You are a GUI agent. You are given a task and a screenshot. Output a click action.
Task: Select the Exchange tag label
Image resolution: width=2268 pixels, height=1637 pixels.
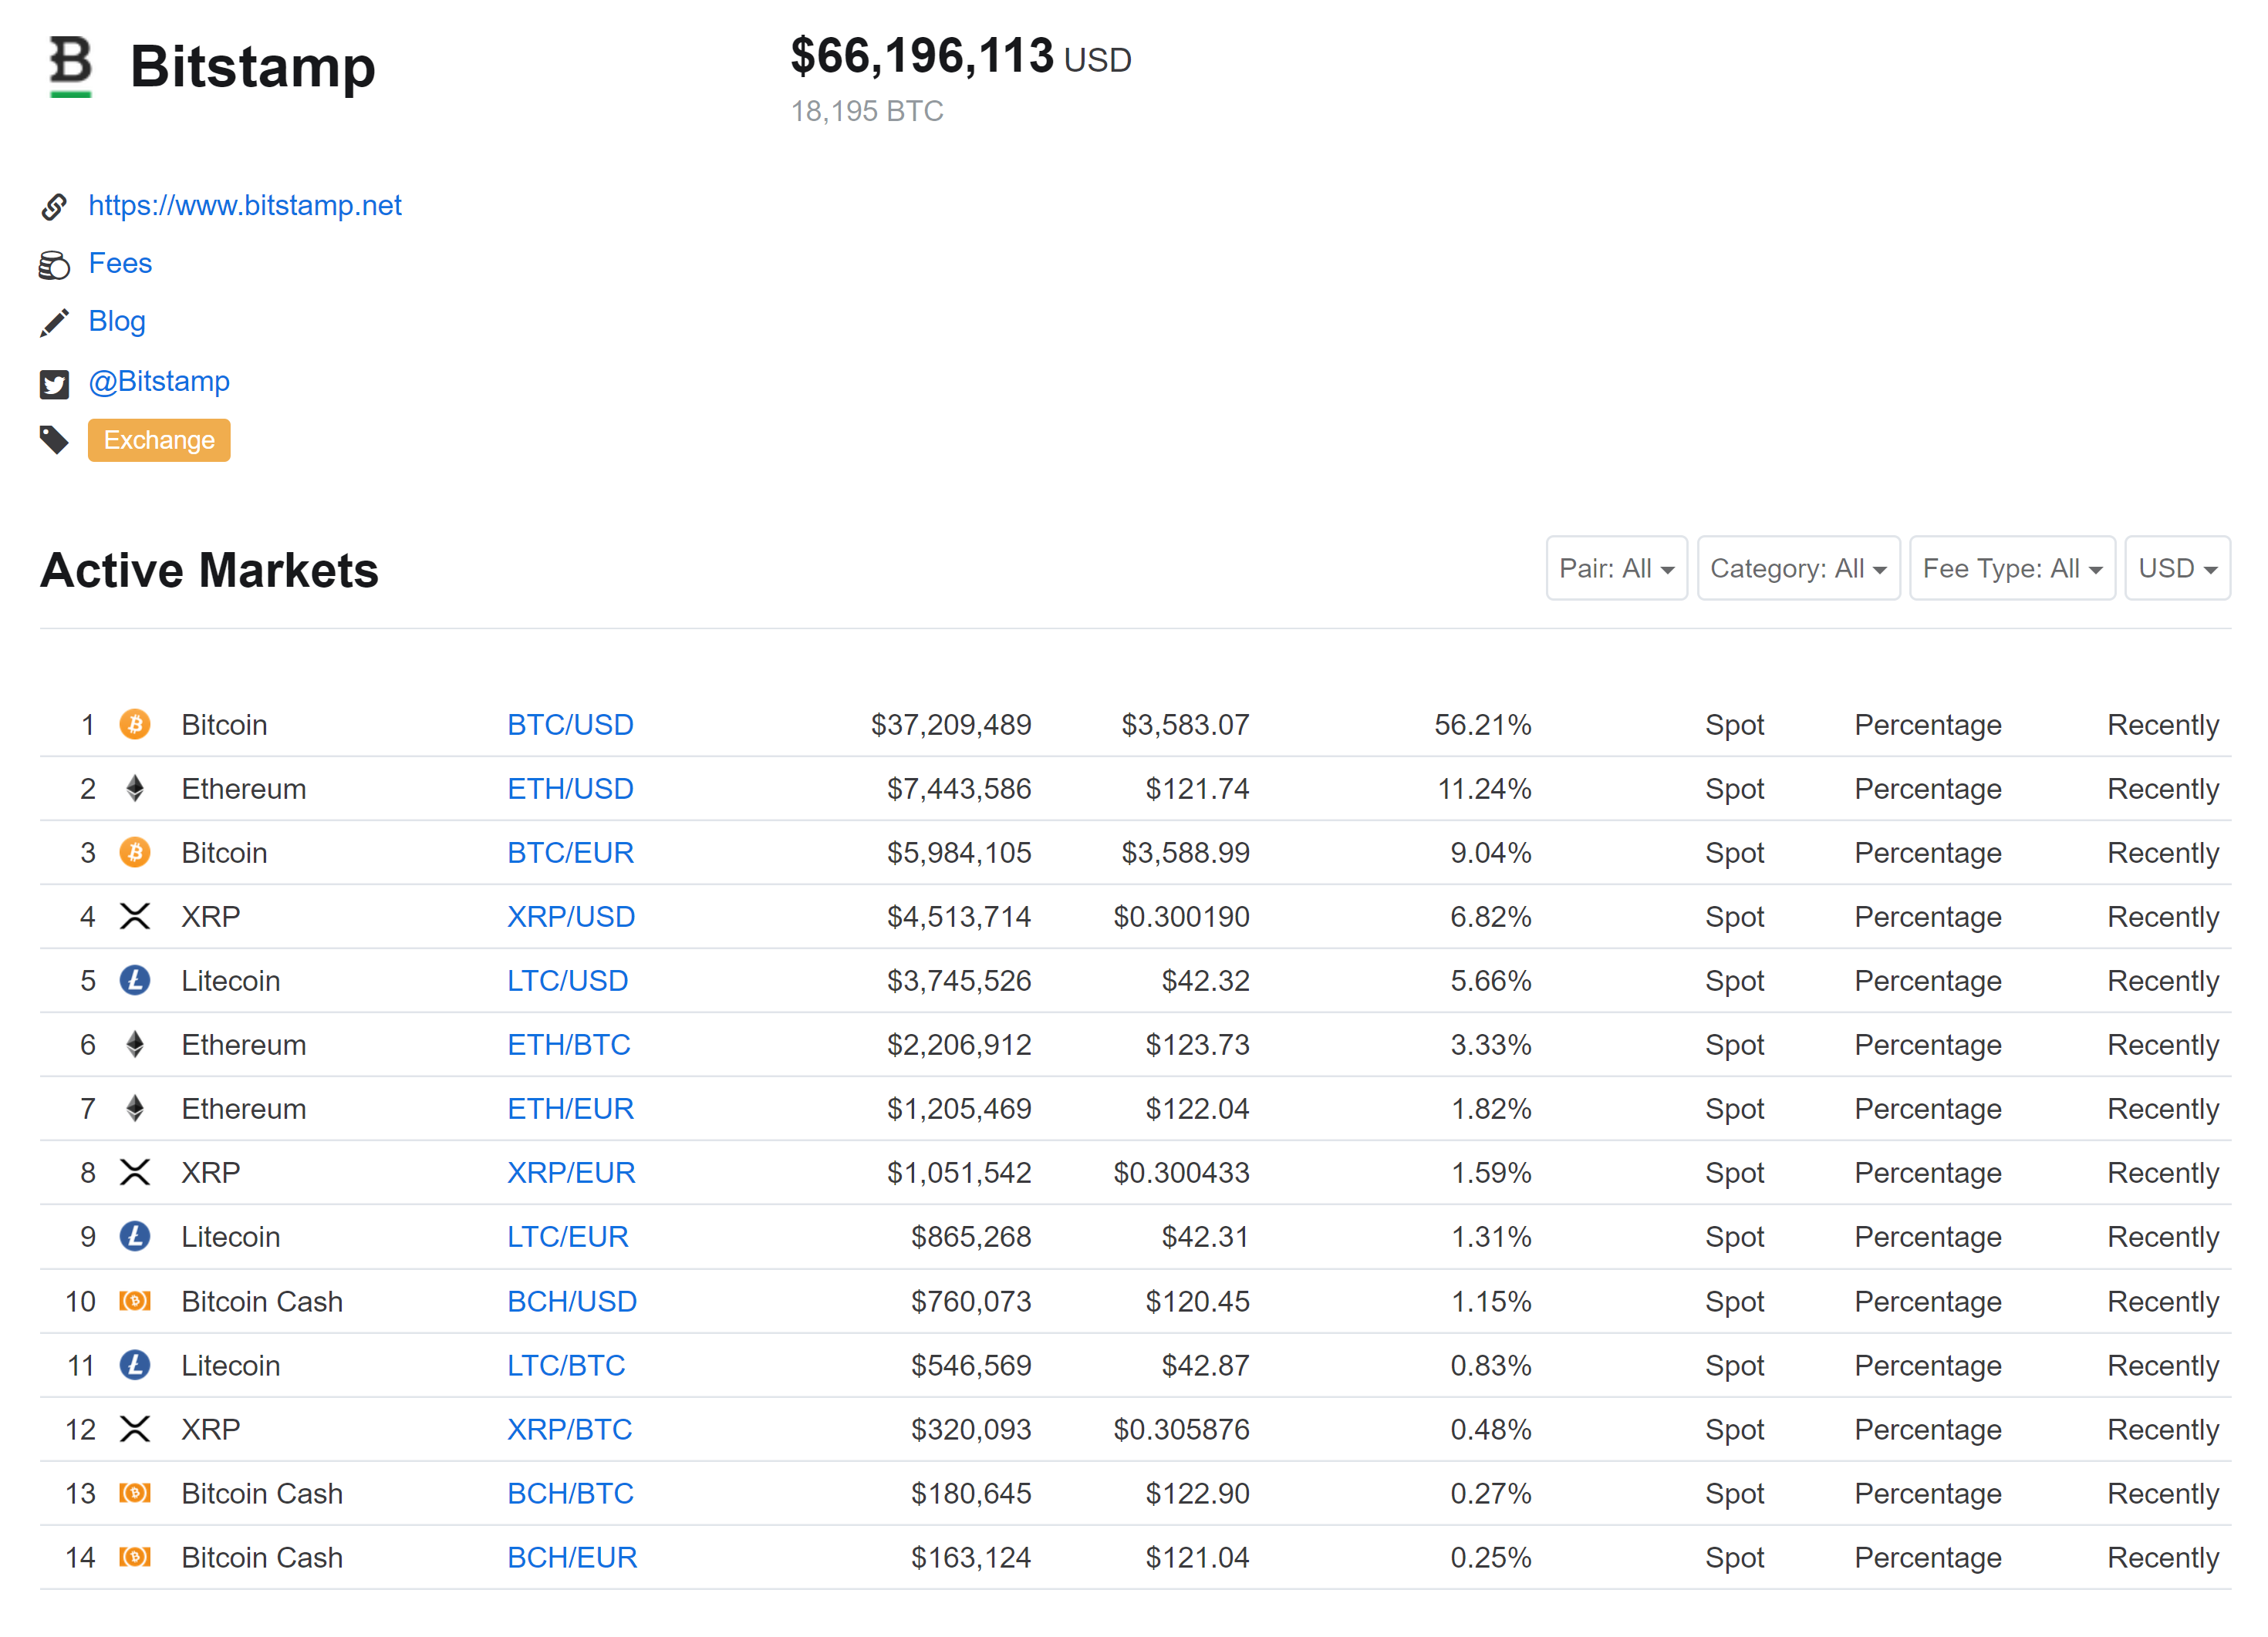point(158,440)
